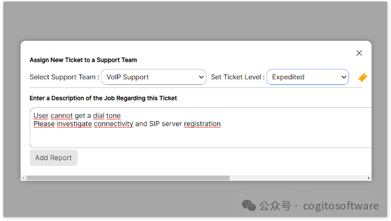Click the horizontal scrollbar left arrow
The image size is (391, 221).
(x=24, y=178)
